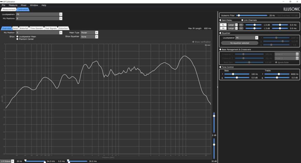Click the FR legend entry in the graph
Viewport: 301px width, 163px height.
pyautogui.click(x=208, y=45)
